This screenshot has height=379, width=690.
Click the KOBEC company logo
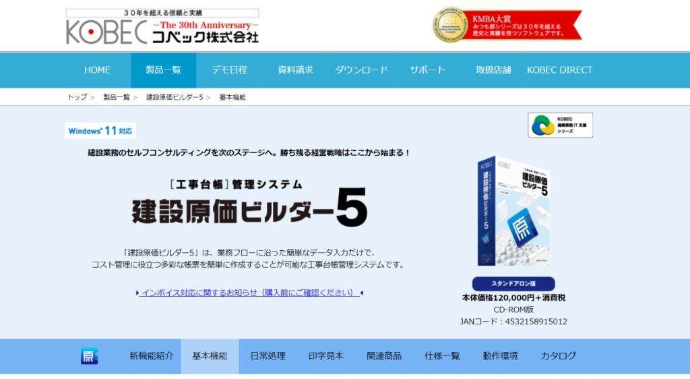pyautogui.click(x=162, y=27)
